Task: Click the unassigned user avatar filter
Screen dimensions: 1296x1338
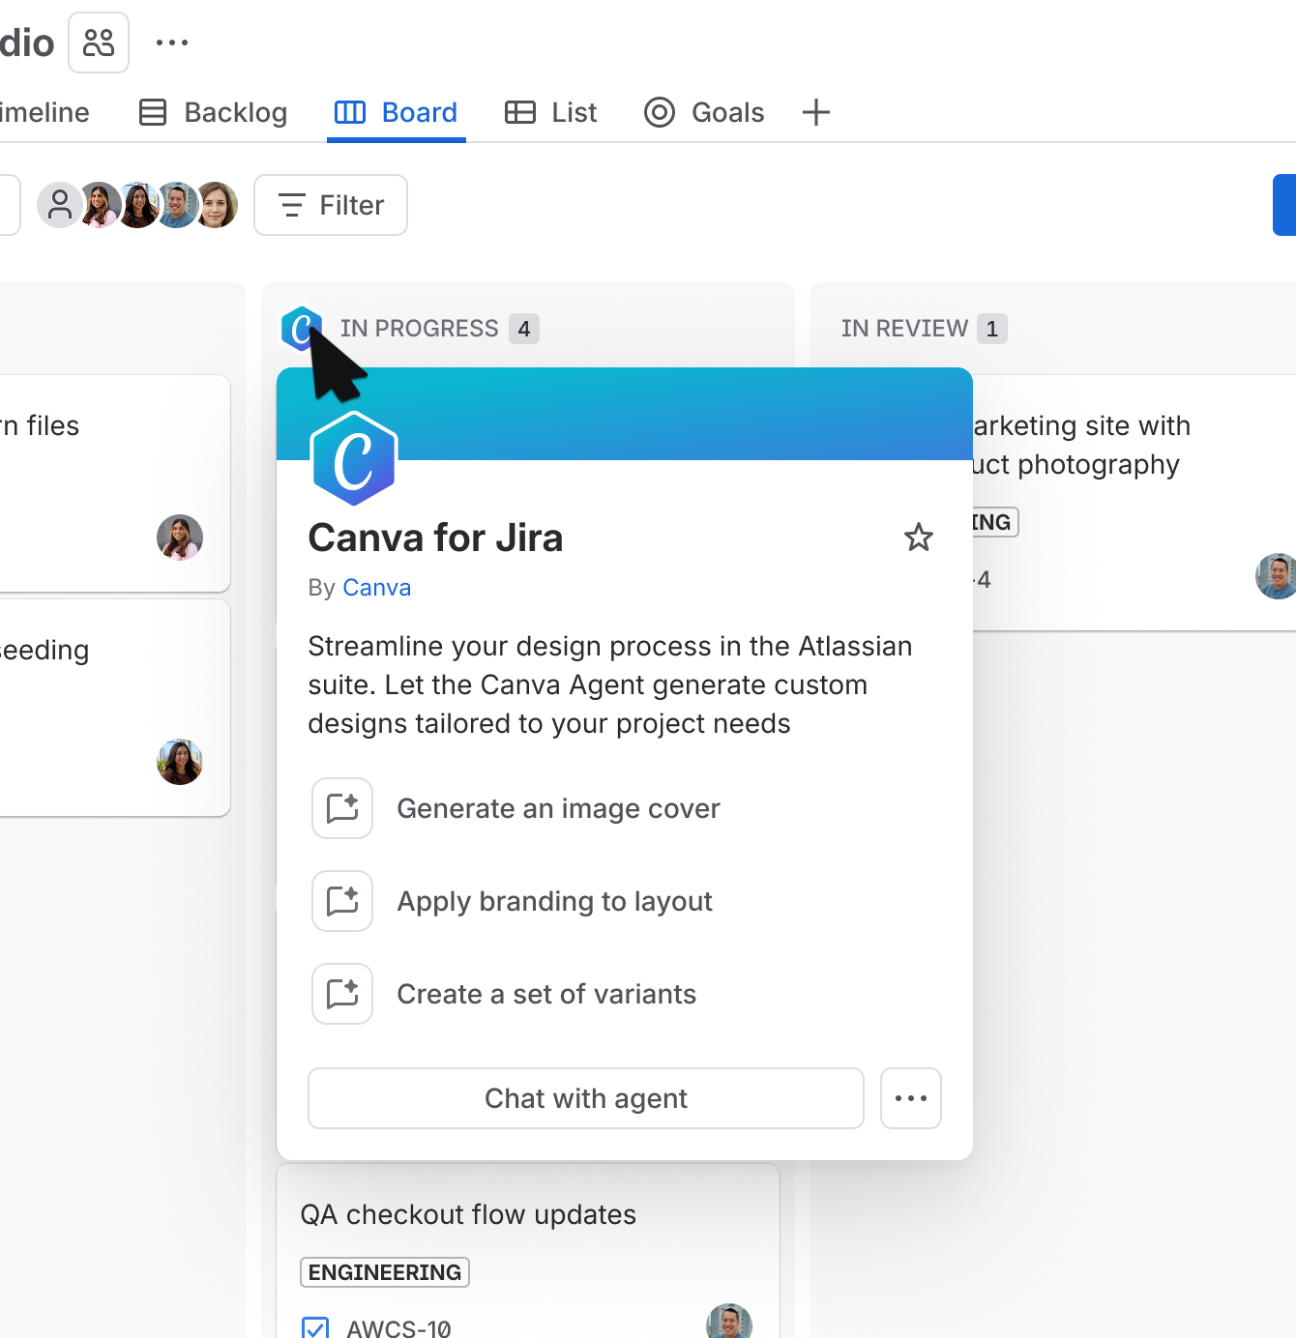Action: point(59,205)
